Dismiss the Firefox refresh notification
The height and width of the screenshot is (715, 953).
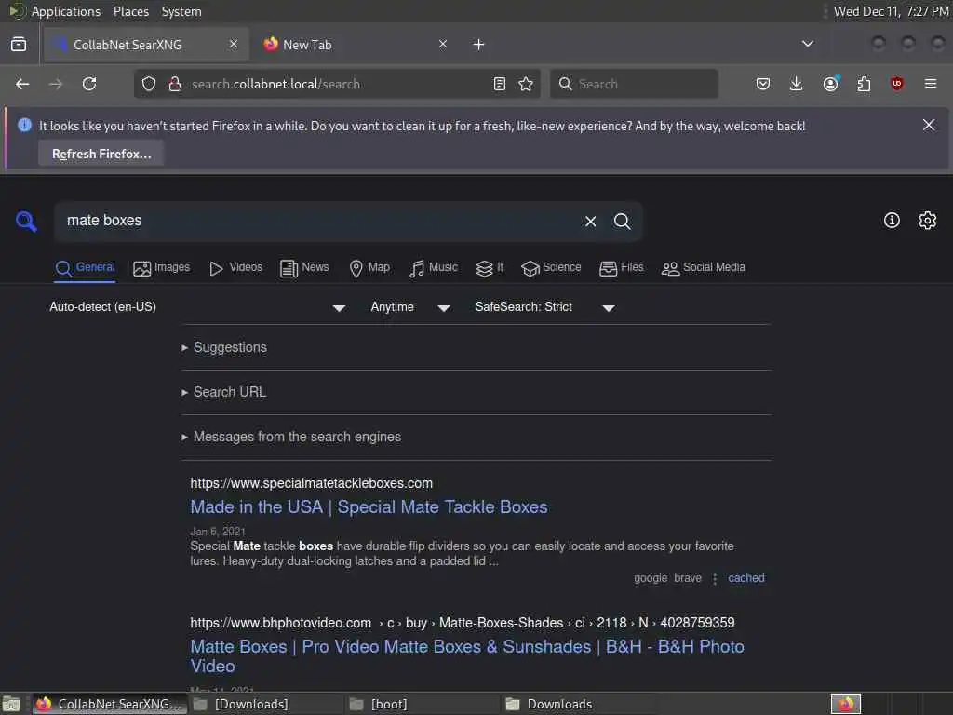pyautogui.click(x=929, y=125)
